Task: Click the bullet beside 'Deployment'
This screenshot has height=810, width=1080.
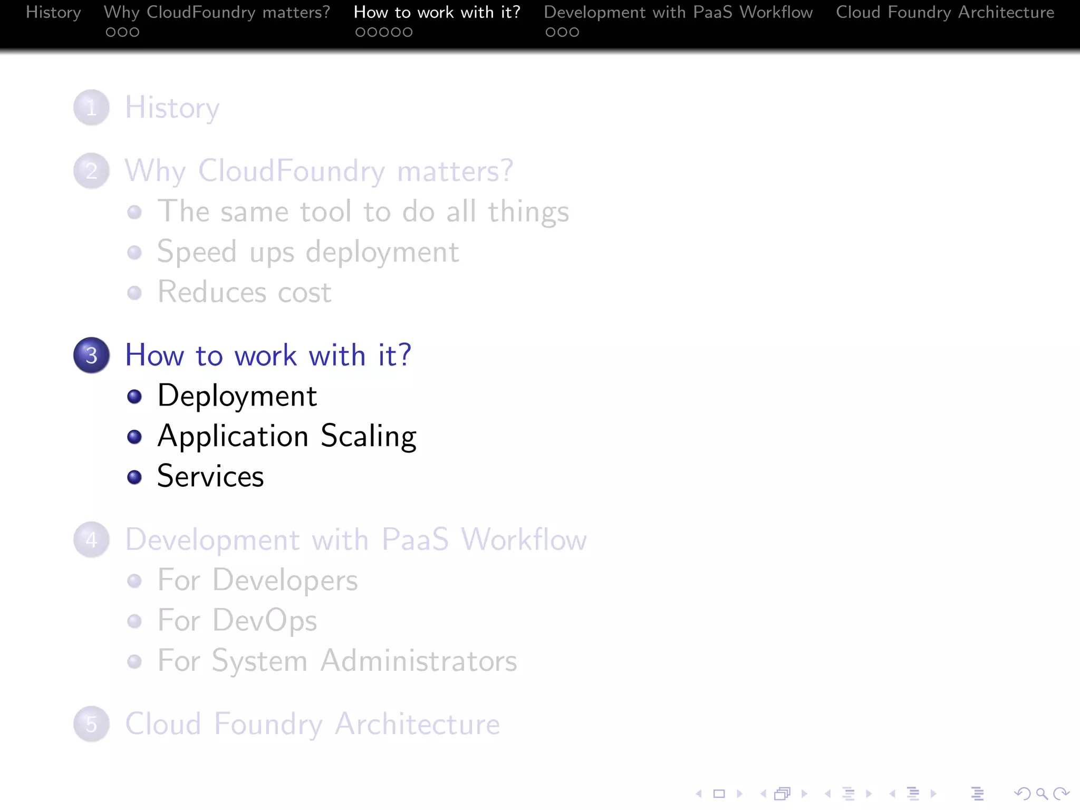Action: [134, 397]
